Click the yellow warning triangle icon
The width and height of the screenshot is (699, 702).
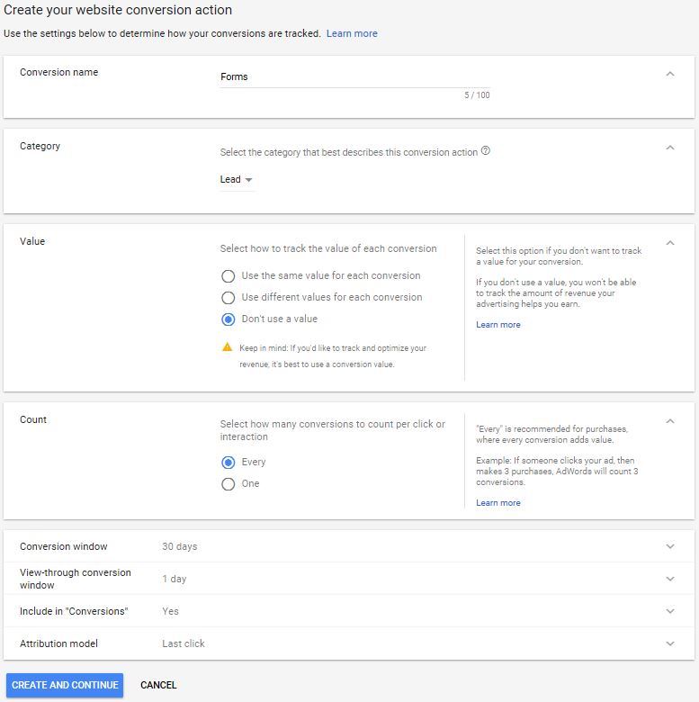(x=228, y=347)
